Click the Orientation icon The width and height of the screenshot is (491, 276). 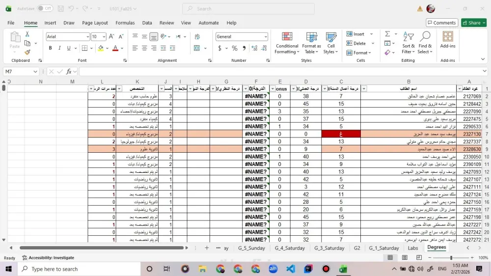click(x=163, y=37)
